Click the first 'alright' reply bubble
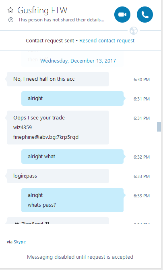The image size is (163, 270). coord(72,98)
